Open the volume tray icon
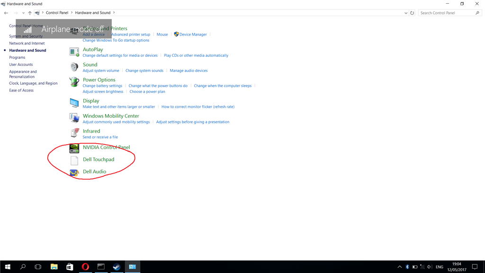The image size is (485, 273). pyautogui.click(x=430, y=267)
